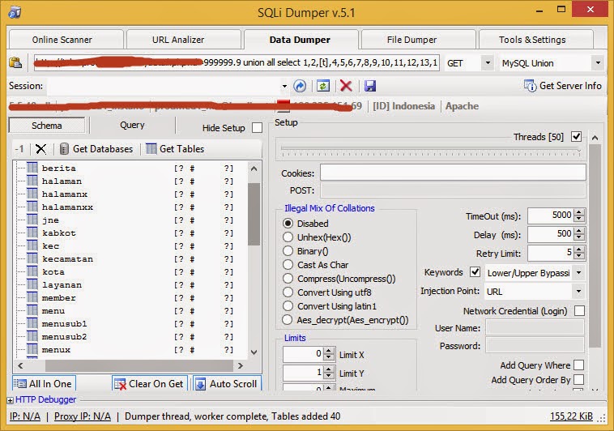Click the Retry Limit spinner arrows
This screenshot has width=614, height=431.
tap(579, 253)
